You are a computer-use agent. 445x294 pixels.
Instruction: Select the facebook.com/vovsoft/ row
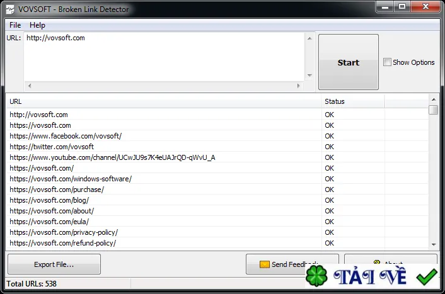[217, 136]
